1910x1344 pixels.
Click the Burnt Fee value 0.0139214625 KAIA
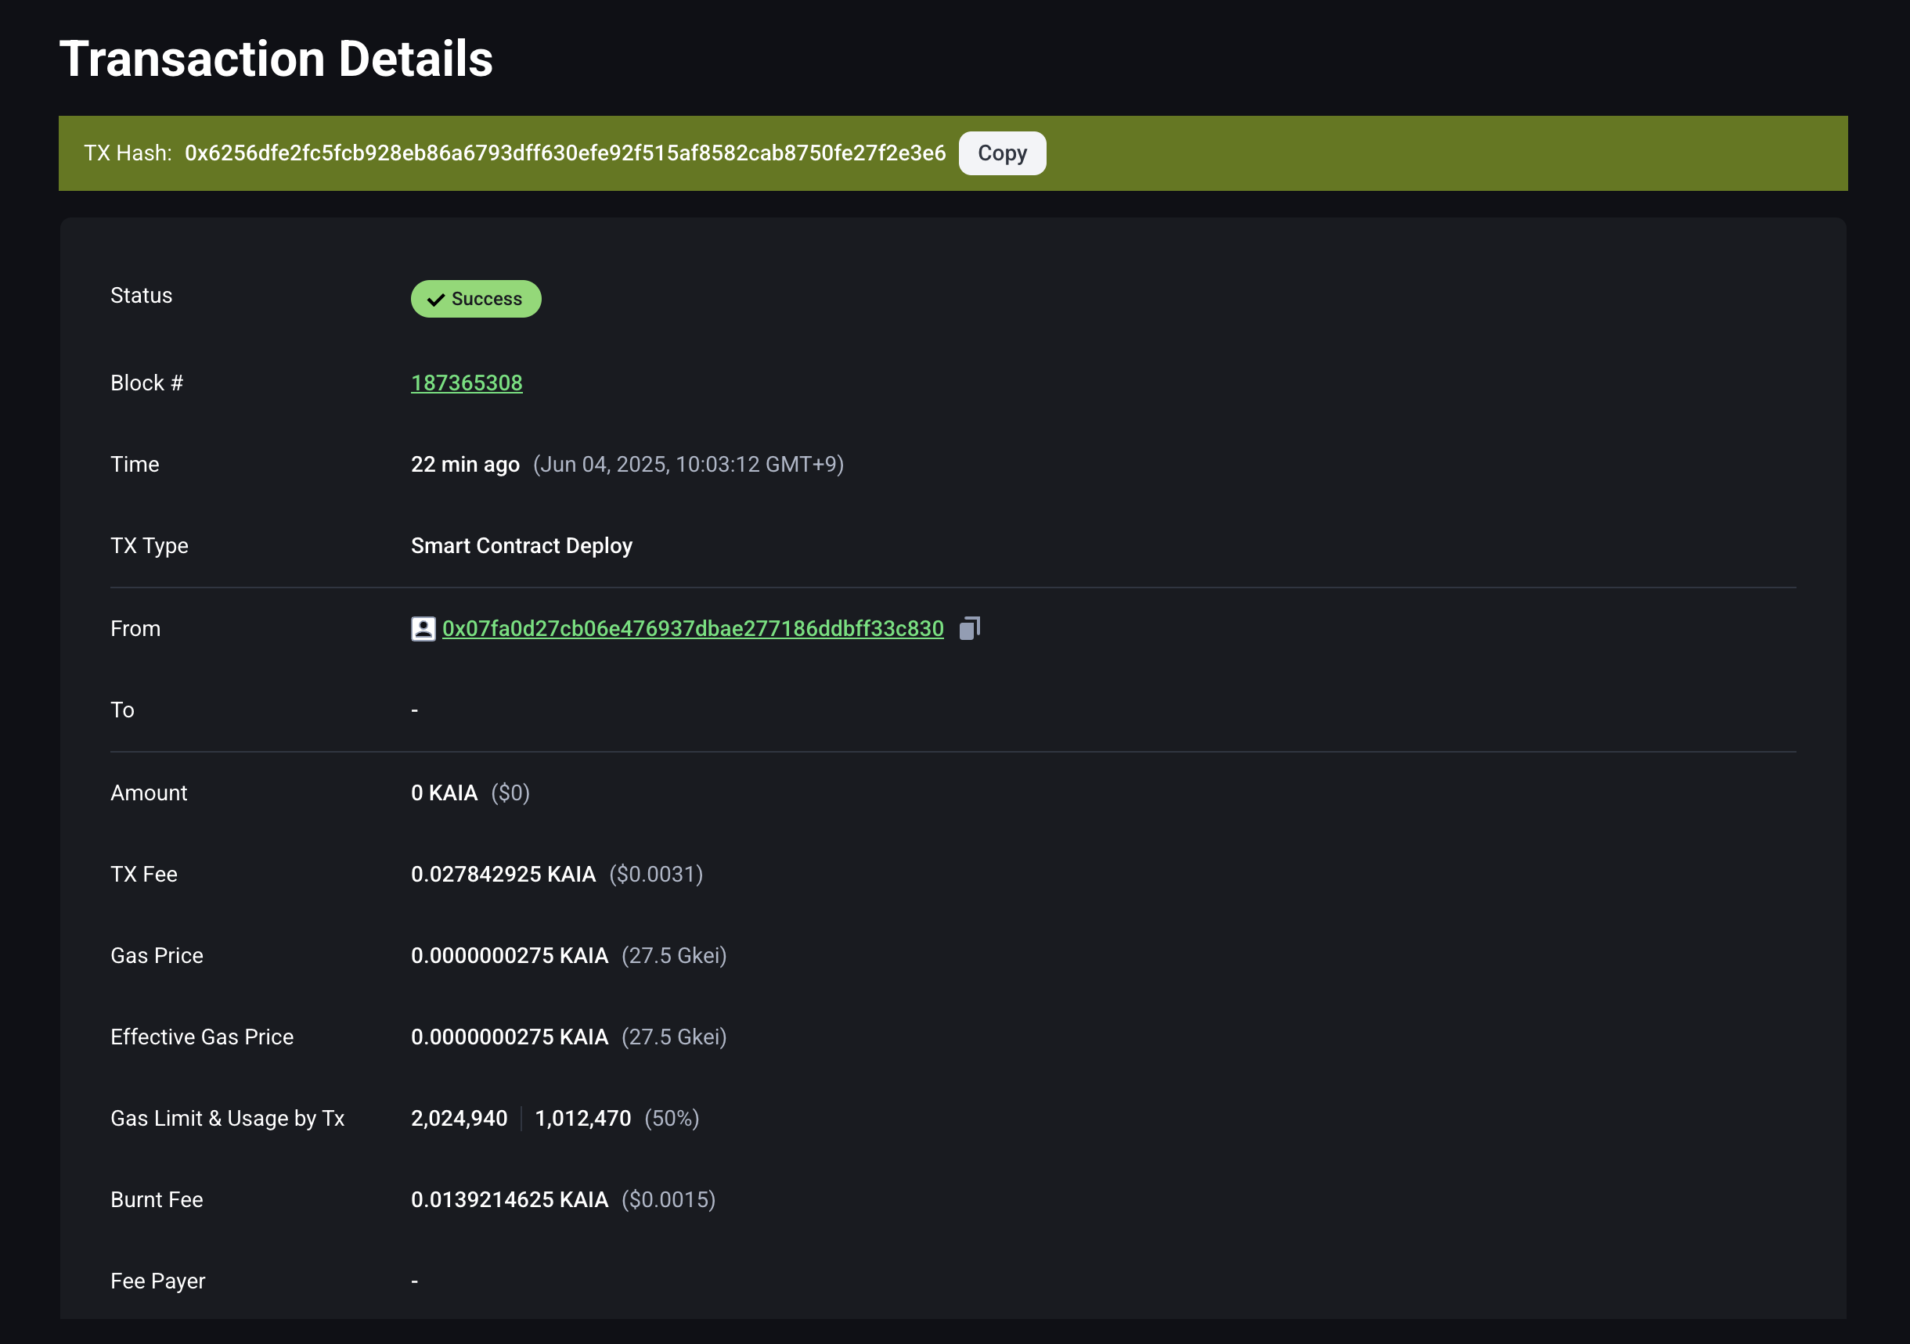[509, 1199]
